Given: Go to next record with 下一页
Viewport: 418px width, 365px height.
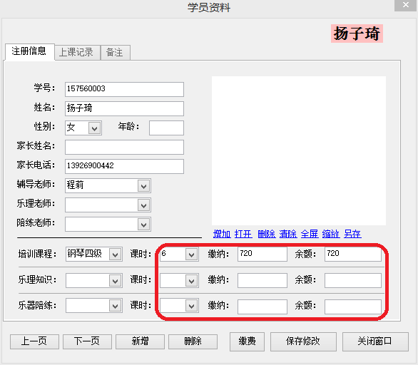Looking at the screenshot, I should coord(87,341).
